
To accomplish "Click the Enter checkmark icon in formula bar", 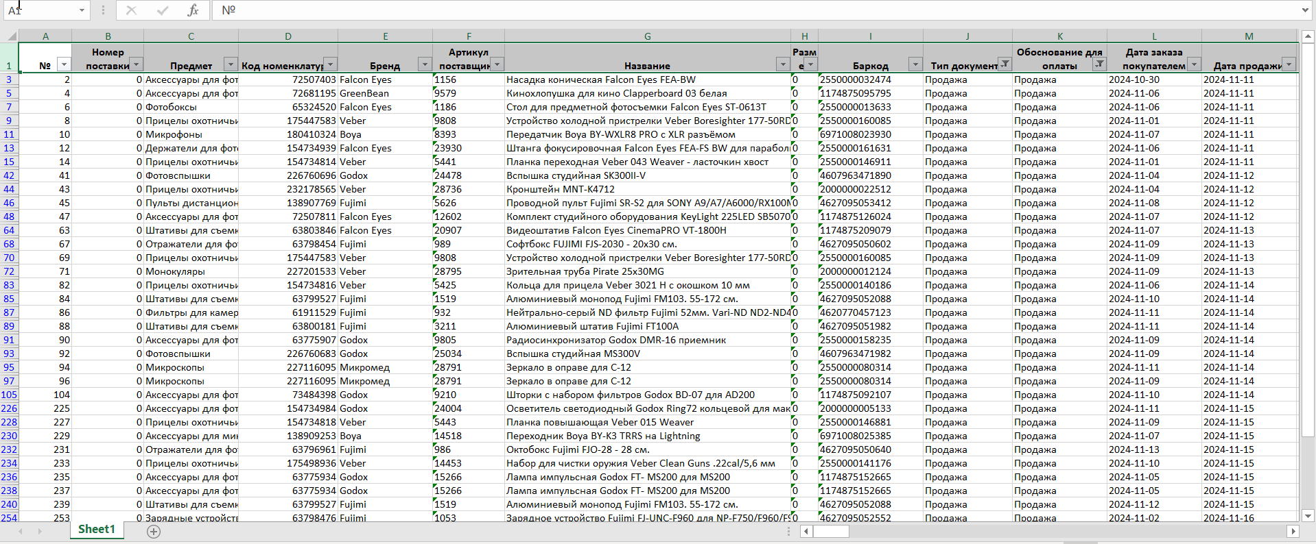I will (x=163, y=10).
